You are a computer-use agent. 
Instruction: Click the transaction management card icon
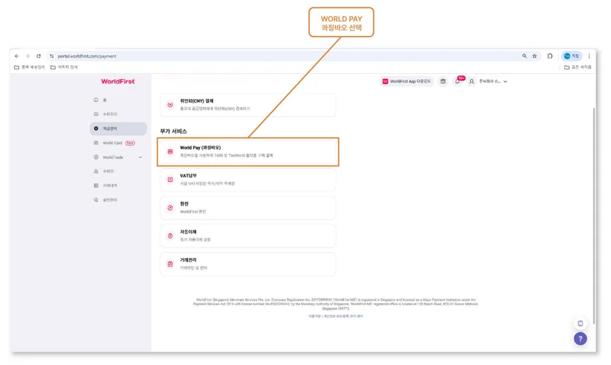coord(170,265)
